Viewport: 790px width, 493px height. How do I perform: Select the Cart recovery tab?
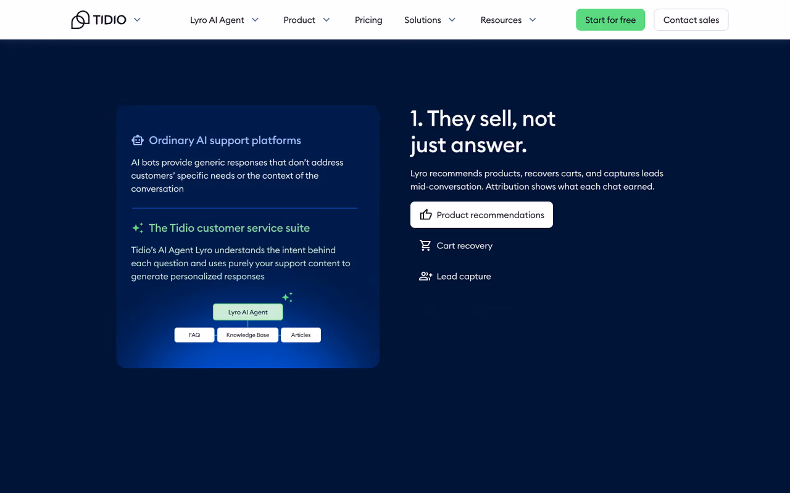point(456,245)
